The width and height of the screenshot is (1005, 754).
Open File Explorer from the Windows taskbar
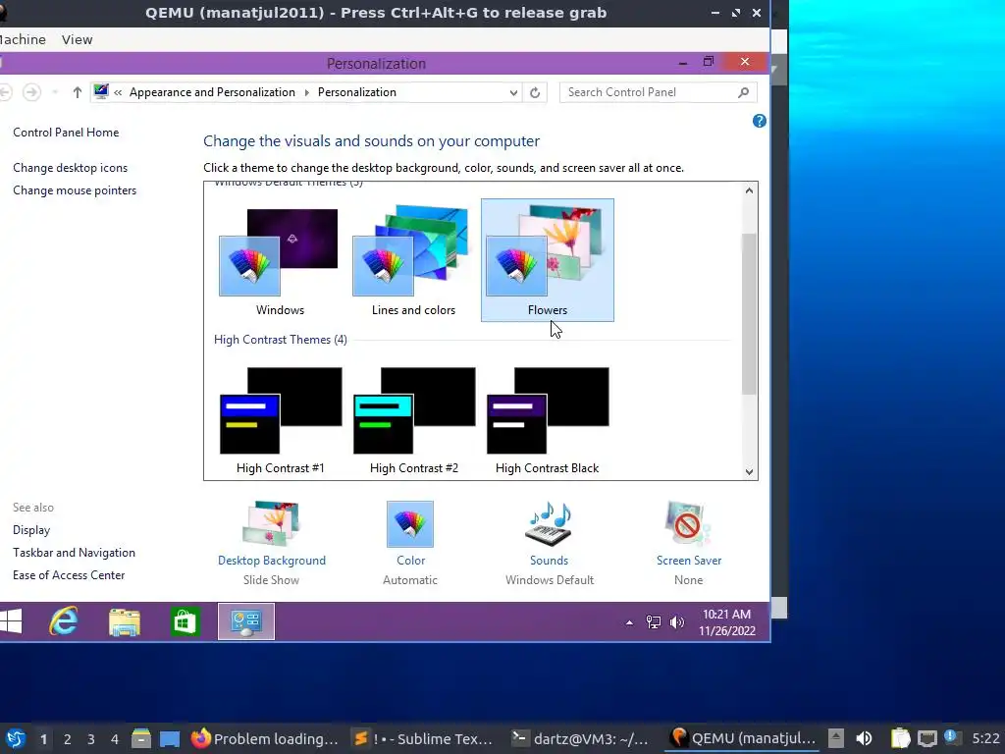(x=125, y=621)
